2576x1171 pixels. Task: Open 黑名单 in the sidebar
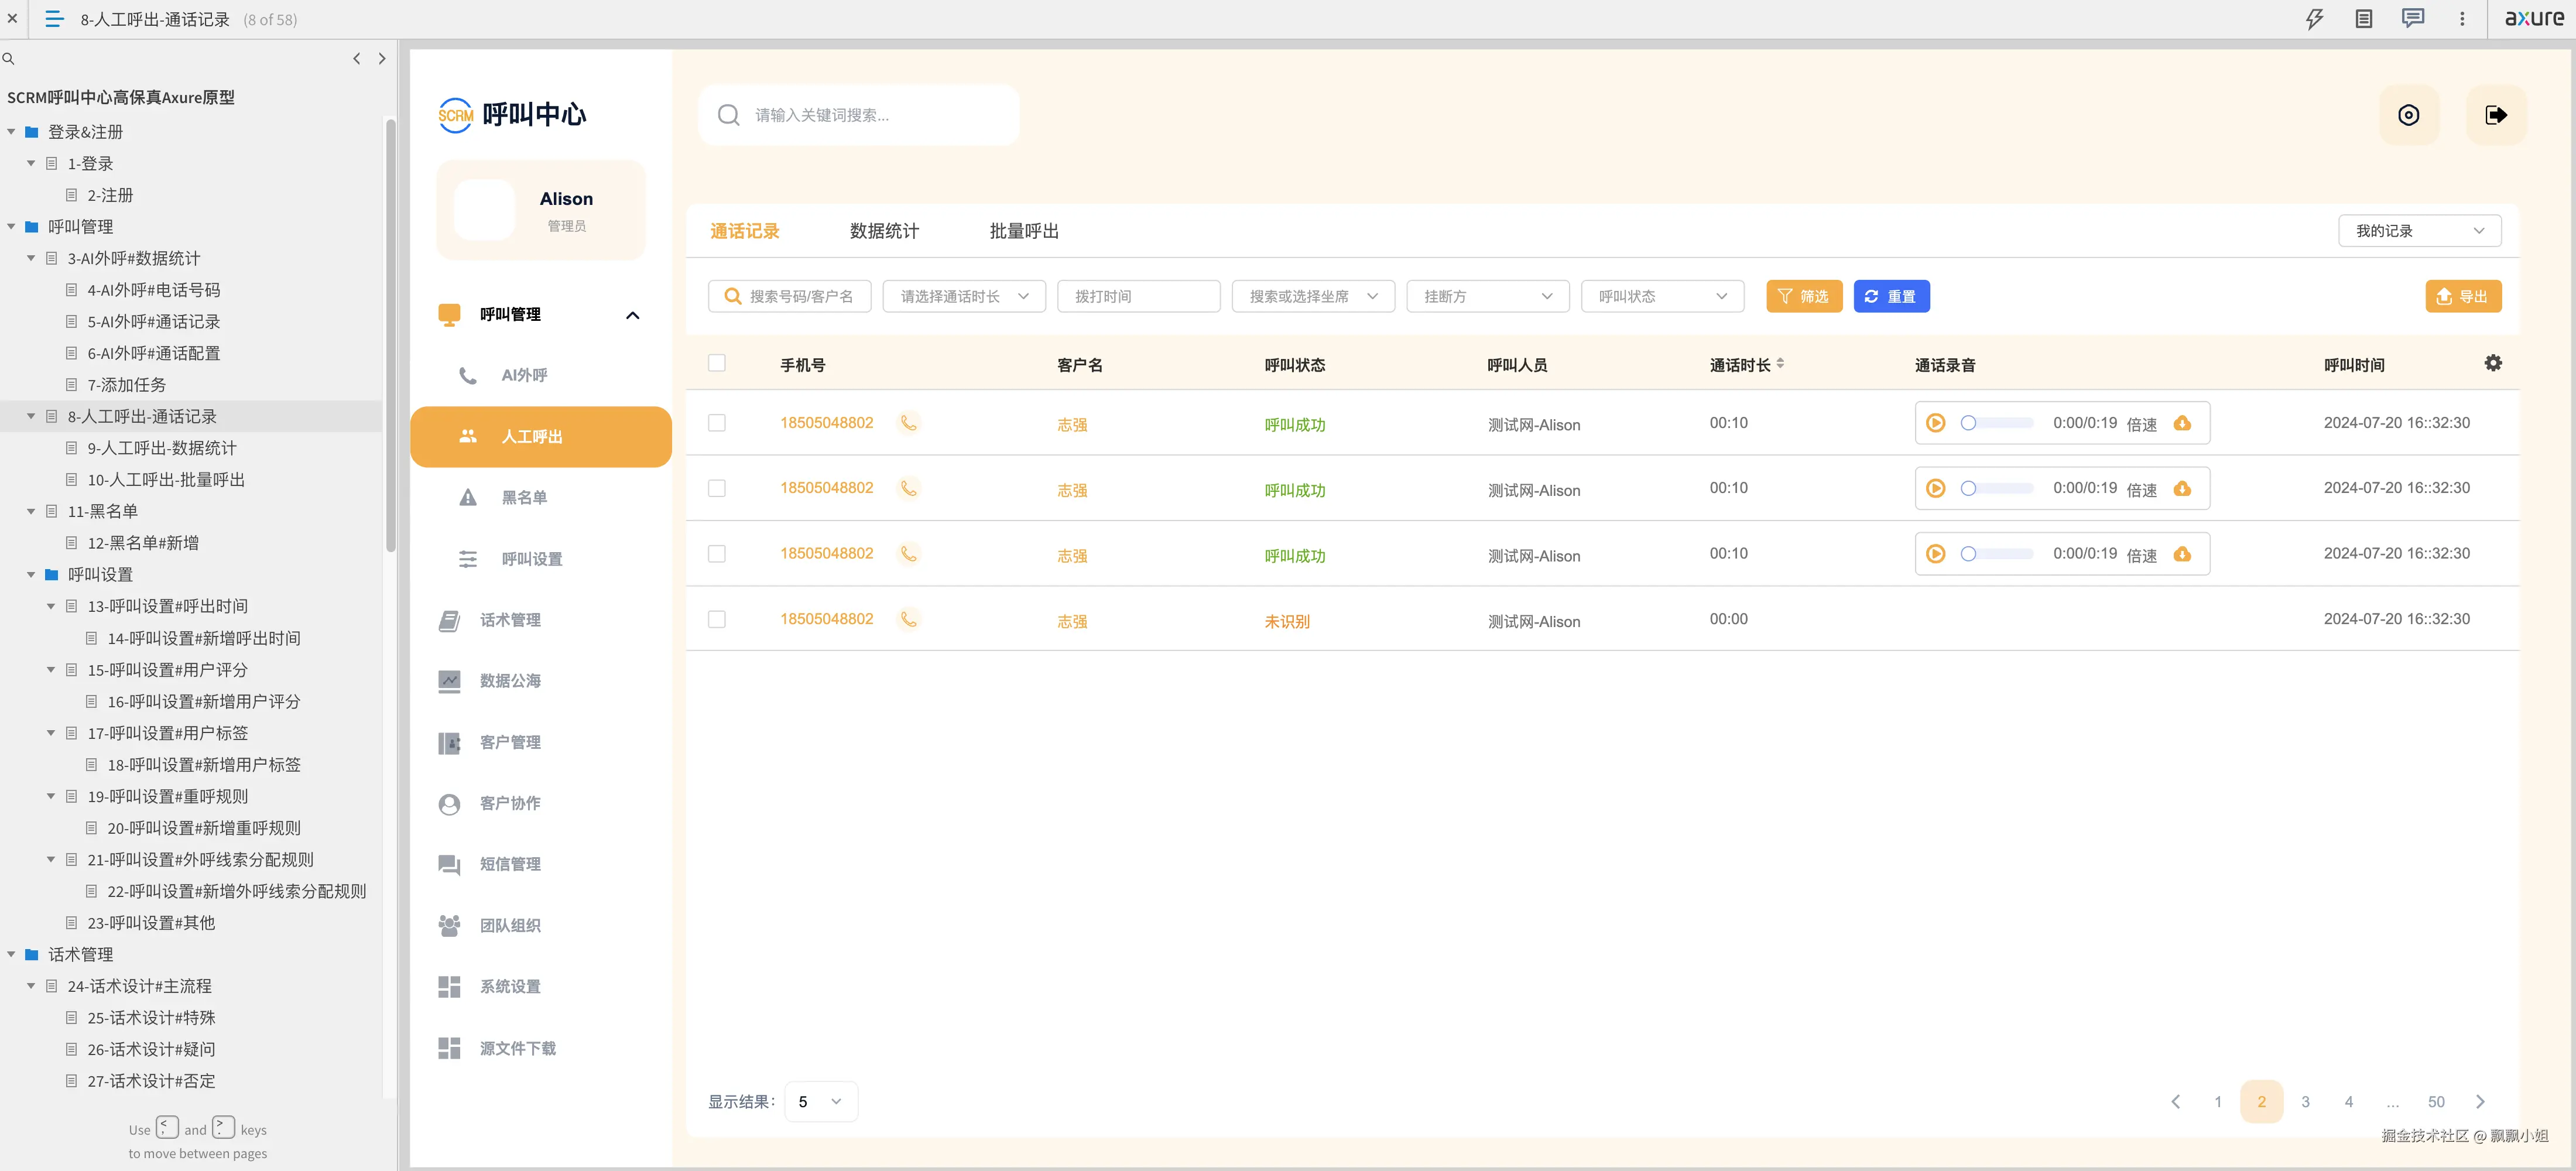(x=524, y=498)
